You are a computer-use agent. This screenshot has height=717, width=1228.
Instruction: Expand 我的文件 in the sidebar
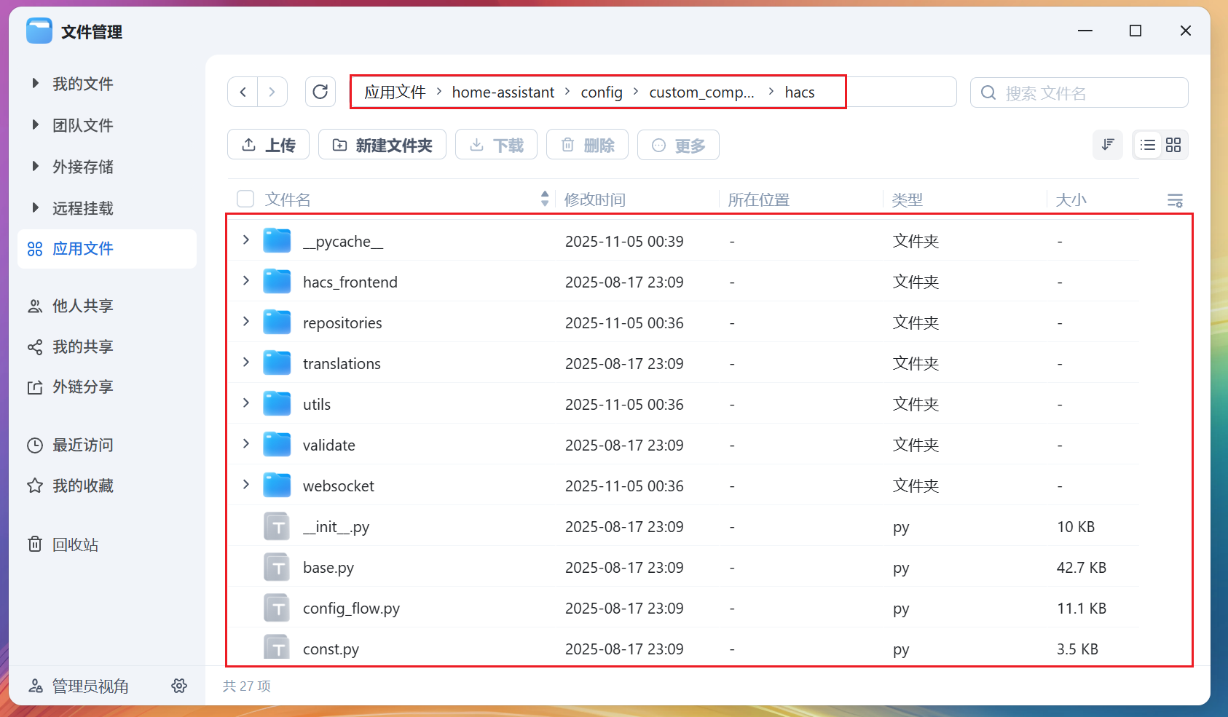click(35, 84)
